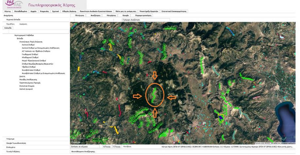Click the Υ/Γεωγρ. coordinate field
Screen dimensions: 300x155
117,147
